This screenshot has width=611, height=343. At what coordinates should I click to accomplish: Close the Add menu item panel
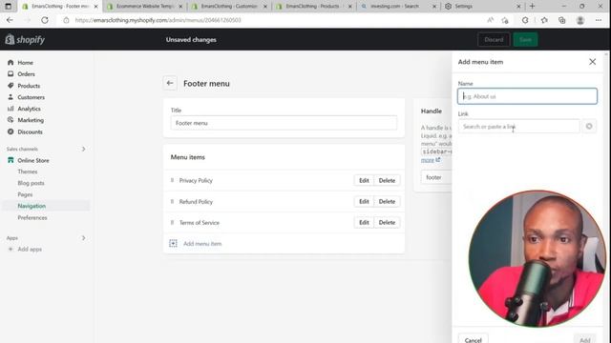(592, 62)
